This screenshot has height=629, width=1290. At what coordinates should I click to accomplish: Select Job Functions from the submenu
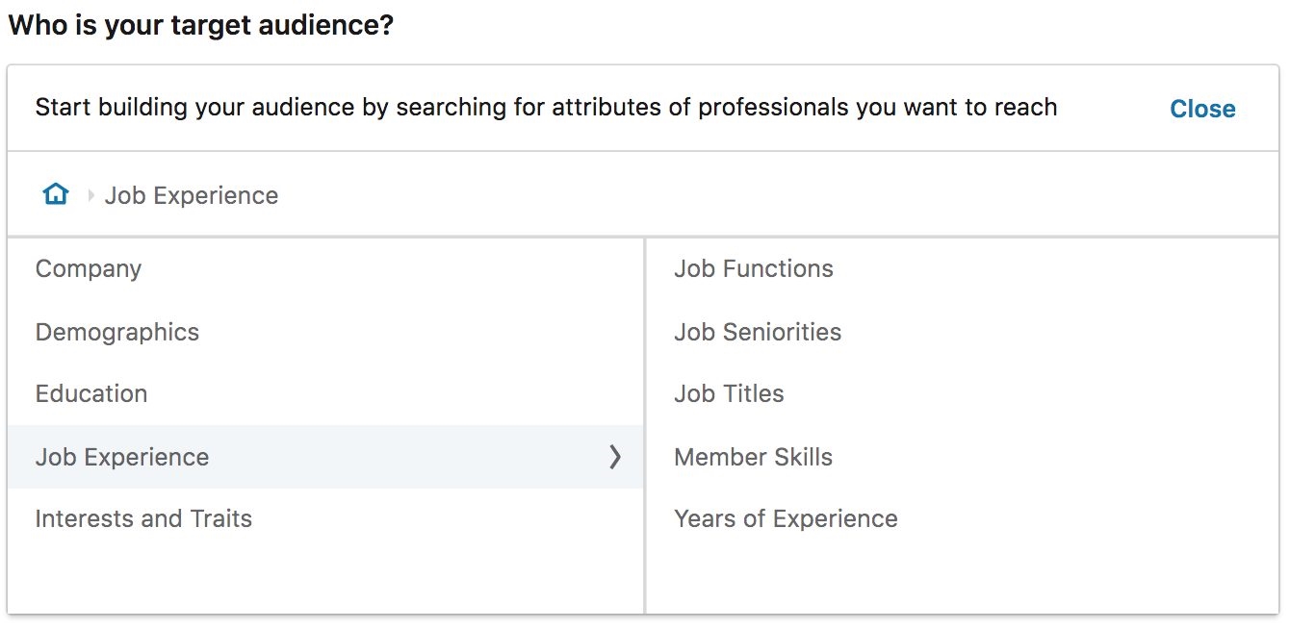coord(754,269)
